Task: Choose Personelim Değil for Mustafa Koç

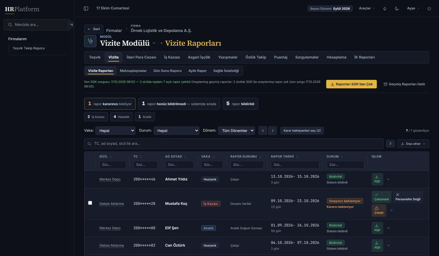Action: pyautogui.click(x=408, y=197)
